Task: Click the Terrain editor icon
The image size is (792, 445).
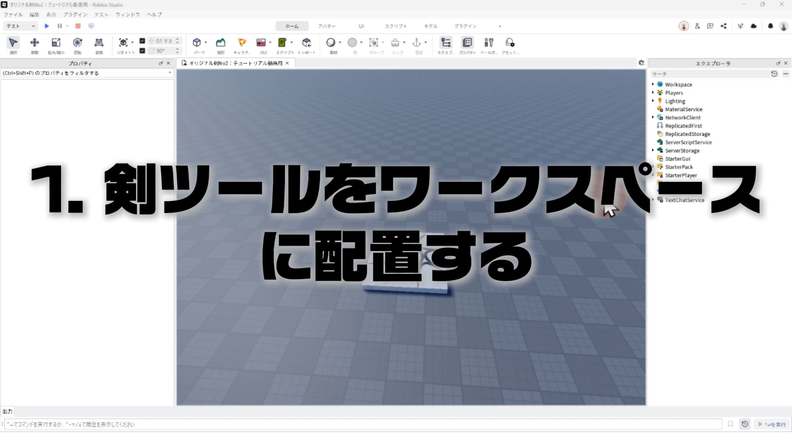Action: coord(221,43)
